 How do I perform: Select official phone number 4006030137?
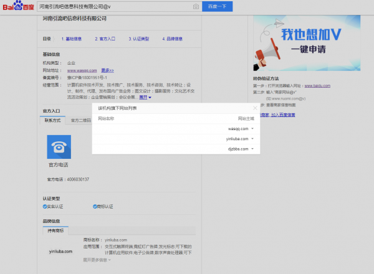click(x=78, y=179)
